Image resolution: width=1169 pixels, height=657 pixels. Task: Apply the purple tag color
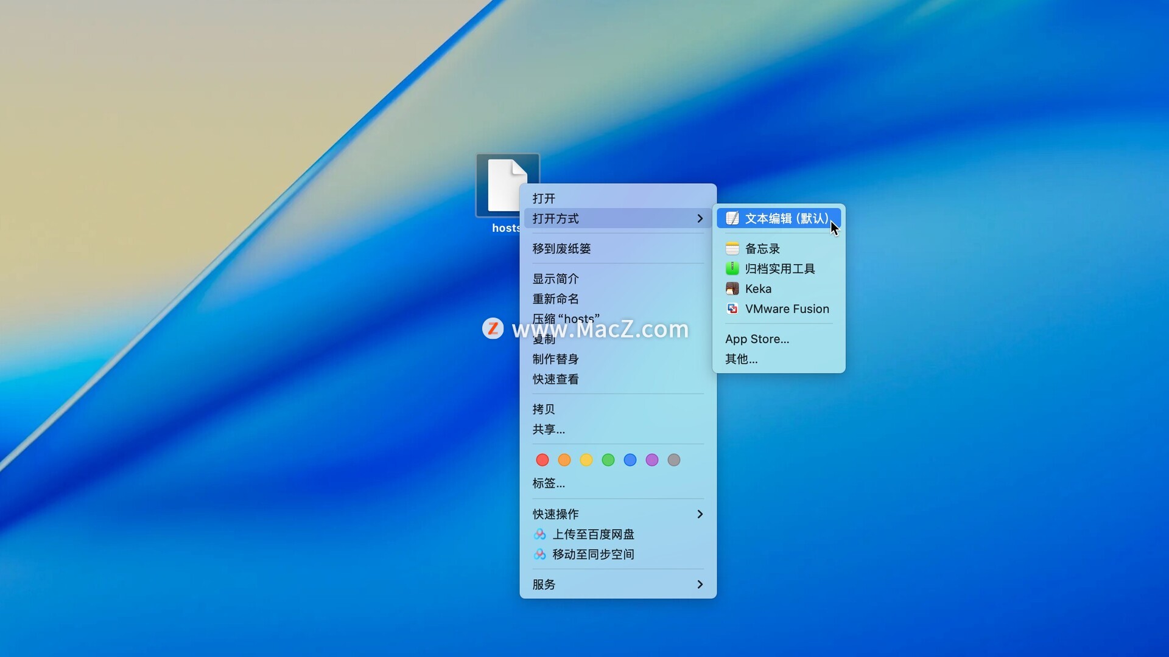[652, 460]
